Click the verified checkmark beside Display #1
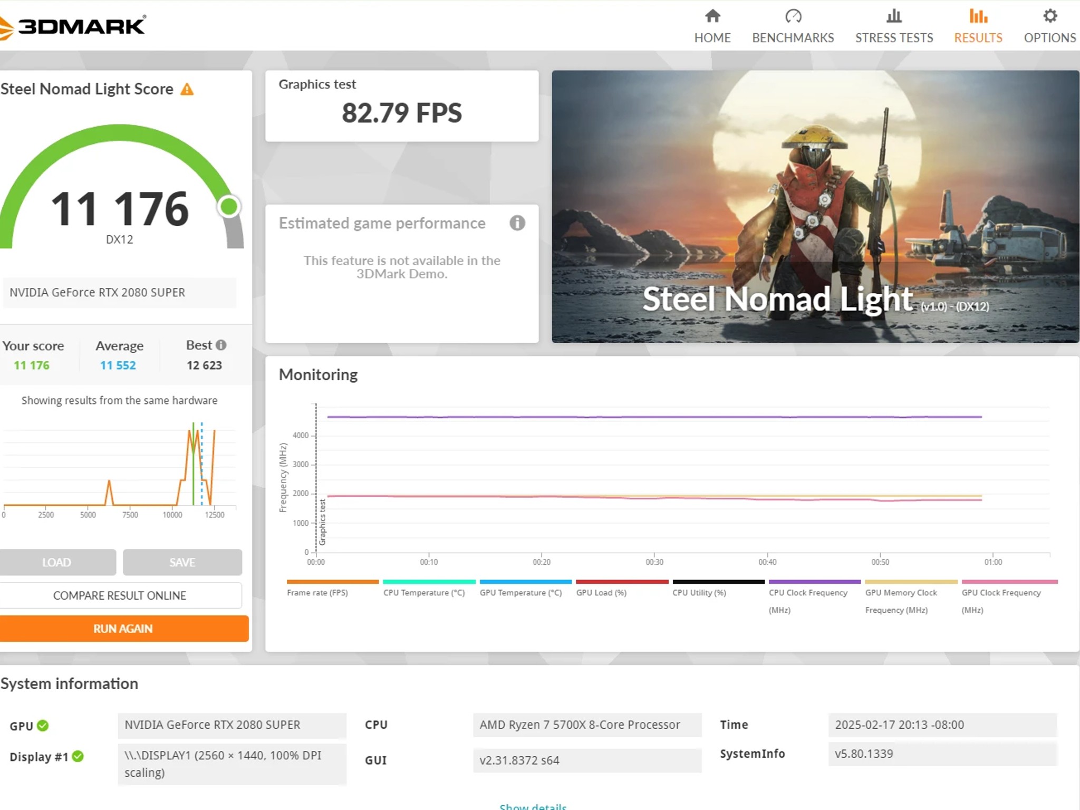The width and height of the screenshot is (1080, 810). pyautogui.click(x=78, y=757)
